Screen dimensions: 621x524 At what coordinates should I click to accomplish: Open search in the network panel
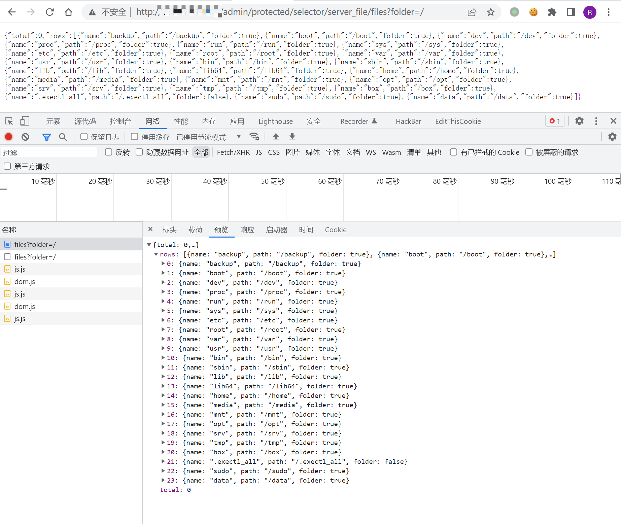pos(63,137)
